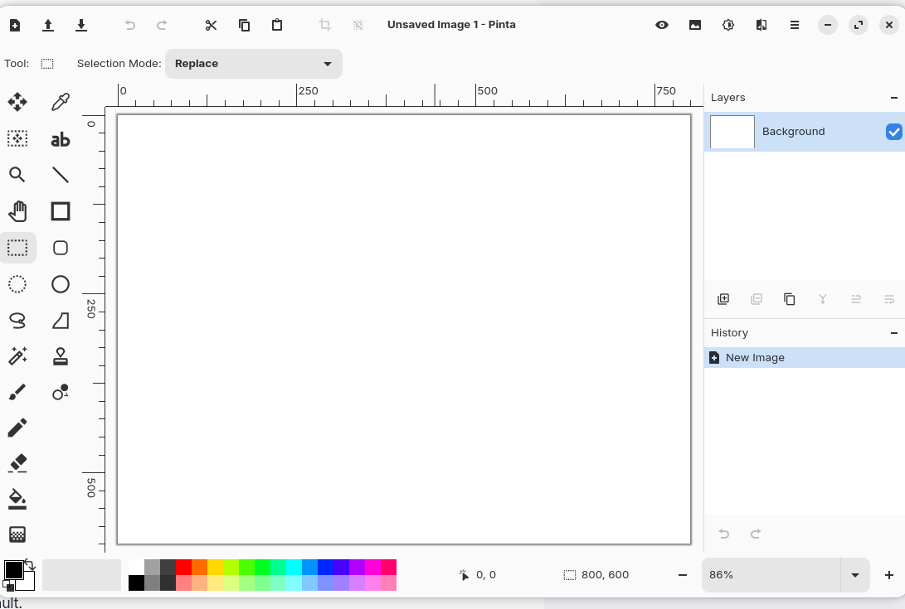The height and width of the screenshot is (609, 905).
Task: Collapse the Layers panel
Action: coord(893,98)
